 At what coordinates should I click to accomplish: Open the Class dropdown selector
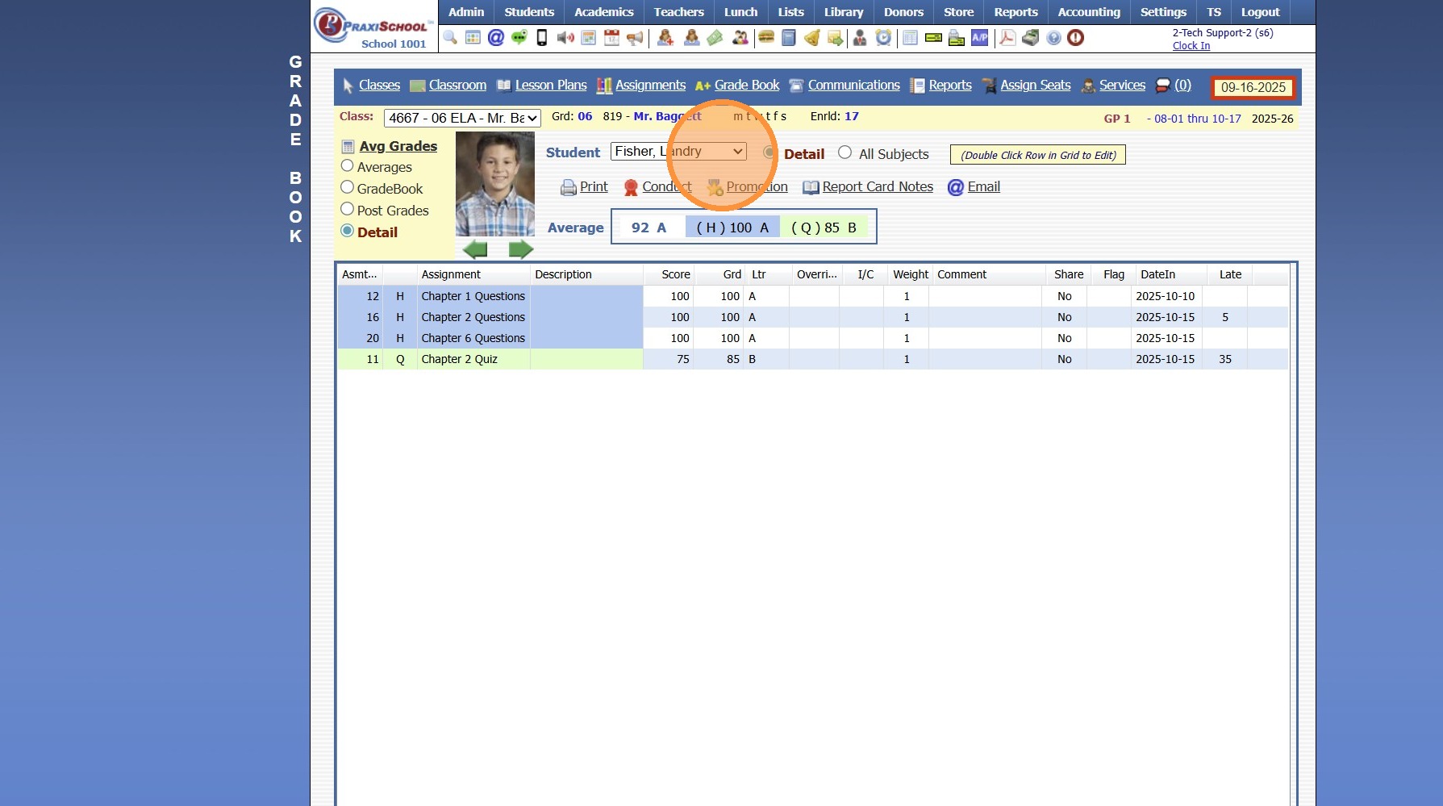click(x=462, y=119)
